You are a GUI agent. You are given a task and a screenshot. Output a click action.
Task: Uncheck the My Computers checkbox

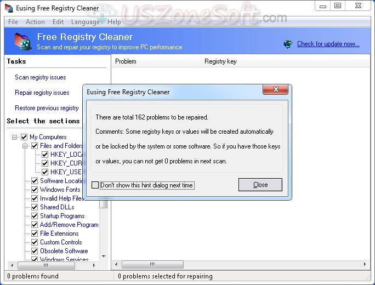(24, 137)
